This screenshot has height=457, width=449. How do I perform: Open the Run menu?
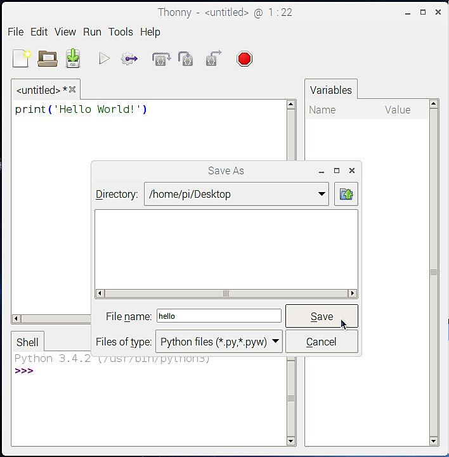point(92,32)
